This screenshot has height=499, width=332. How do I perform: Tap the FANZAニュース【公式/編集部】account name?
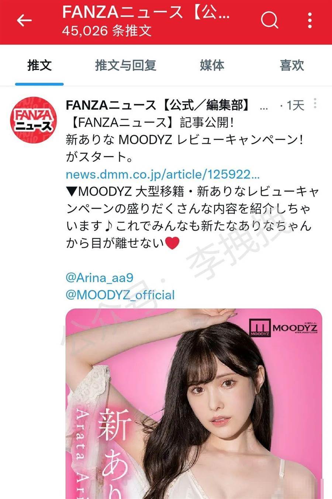pyautogui.click(x=158, y=106)
